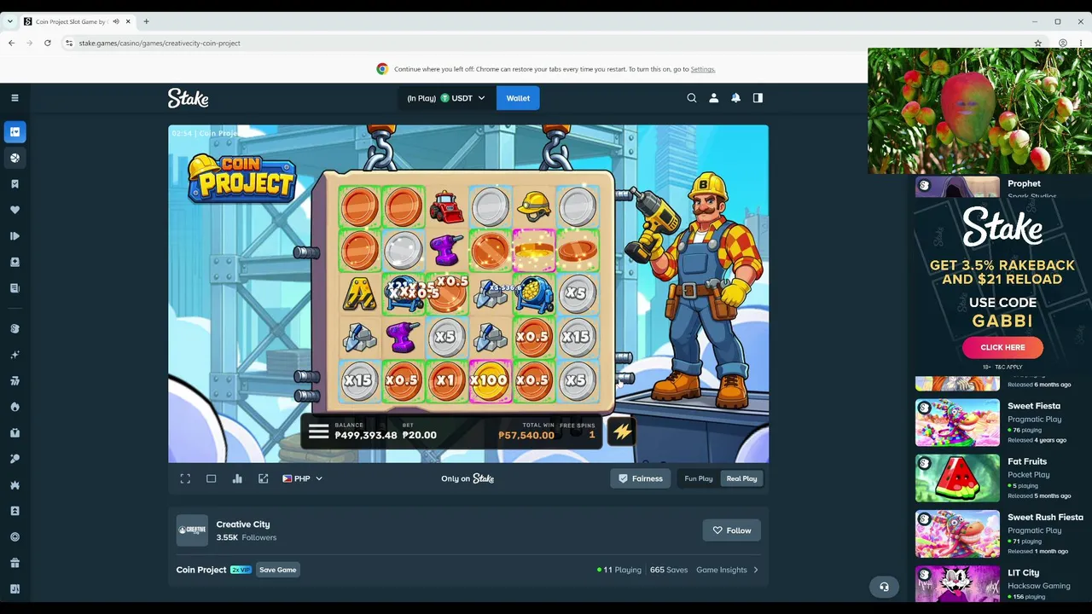This screenshot has width=1092, height=614.
Task: Click the lightning bolt turbo button
Action: pyautogui.click(x=622, y=432)
